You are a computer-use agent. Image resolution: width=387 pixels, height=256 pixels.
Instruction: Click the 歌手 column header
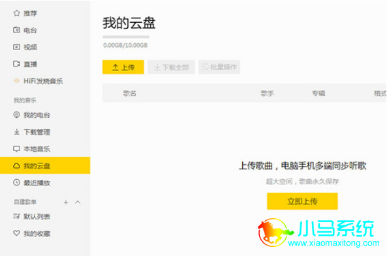pyautogui.click(x=268, y=93)
